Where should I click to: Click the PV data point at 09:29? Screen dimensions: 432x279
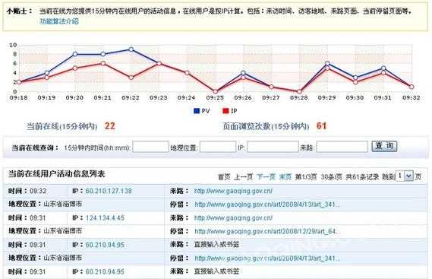click(x=327, y=63)
